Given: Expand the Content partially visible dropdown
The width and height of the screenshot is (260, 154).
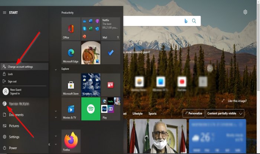Looking at the screenshot, I should [x=226, y=113].
